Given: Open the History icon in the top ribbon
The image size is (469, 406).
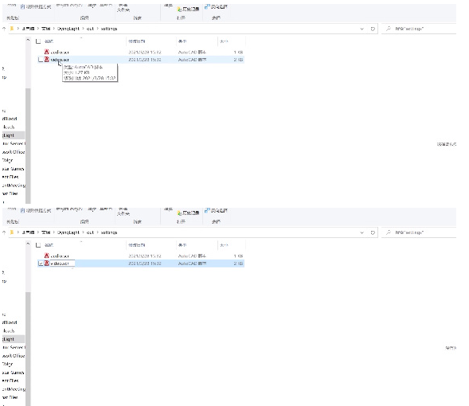Looking at the screenshot, I should click(x=179, y=10).
